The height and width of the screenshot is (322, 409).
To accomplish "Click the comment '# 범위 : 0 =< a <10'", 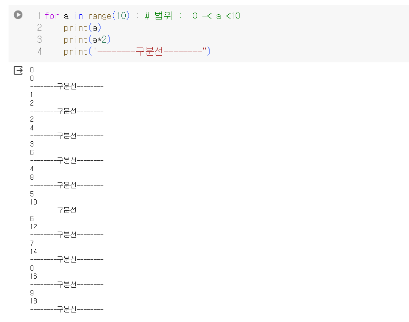I will (x=192, y=16).
